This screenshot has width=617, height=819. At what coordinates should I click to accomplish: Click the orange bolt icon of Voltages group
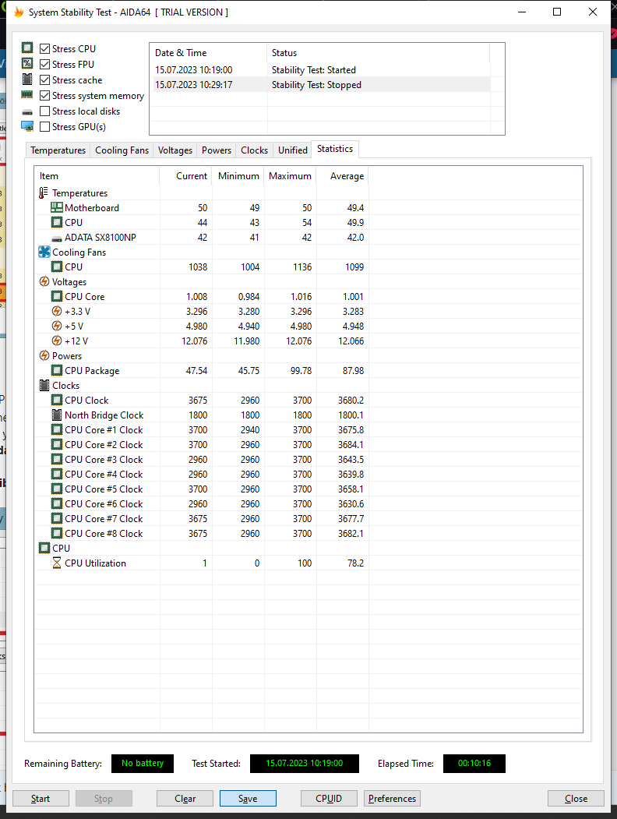point(44,281)
